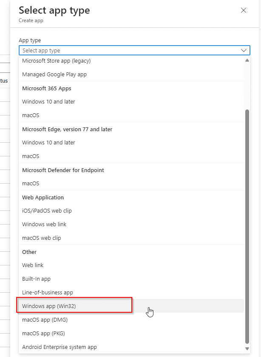Choose the Web link app type

pos(33,265)
